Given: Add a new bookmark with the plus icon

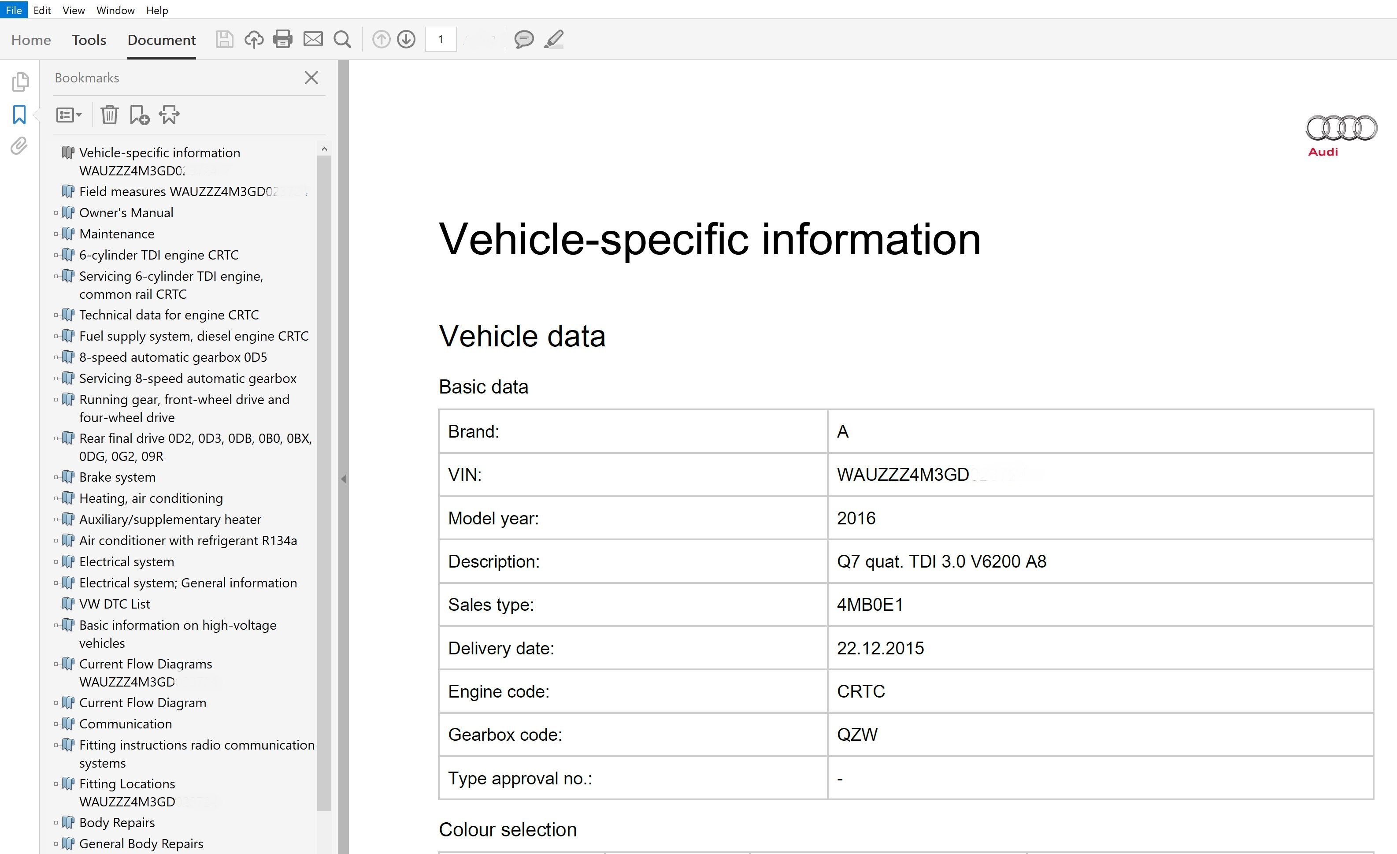Looking at the screenshot, I should click(139, 115).
